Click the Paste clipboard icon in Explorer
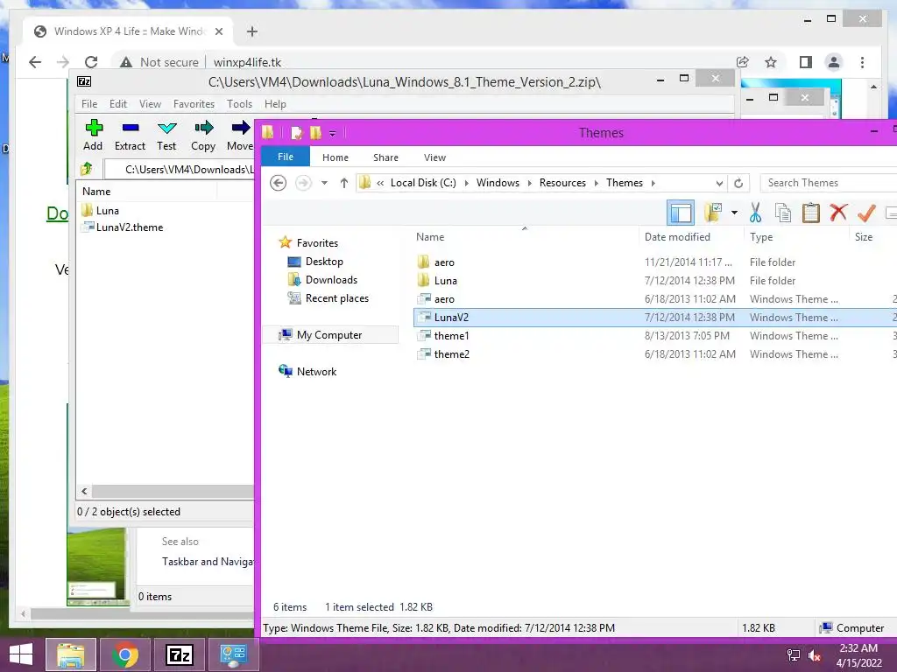 click(x=810, y=213)
